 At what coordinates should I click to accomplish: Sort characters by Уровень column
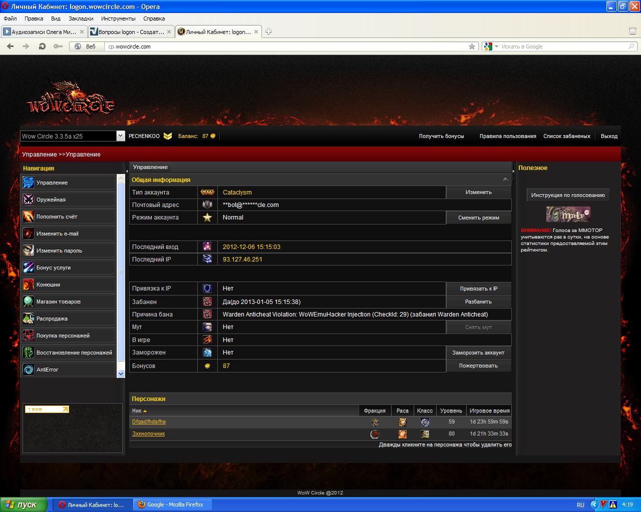click(451, 410)
